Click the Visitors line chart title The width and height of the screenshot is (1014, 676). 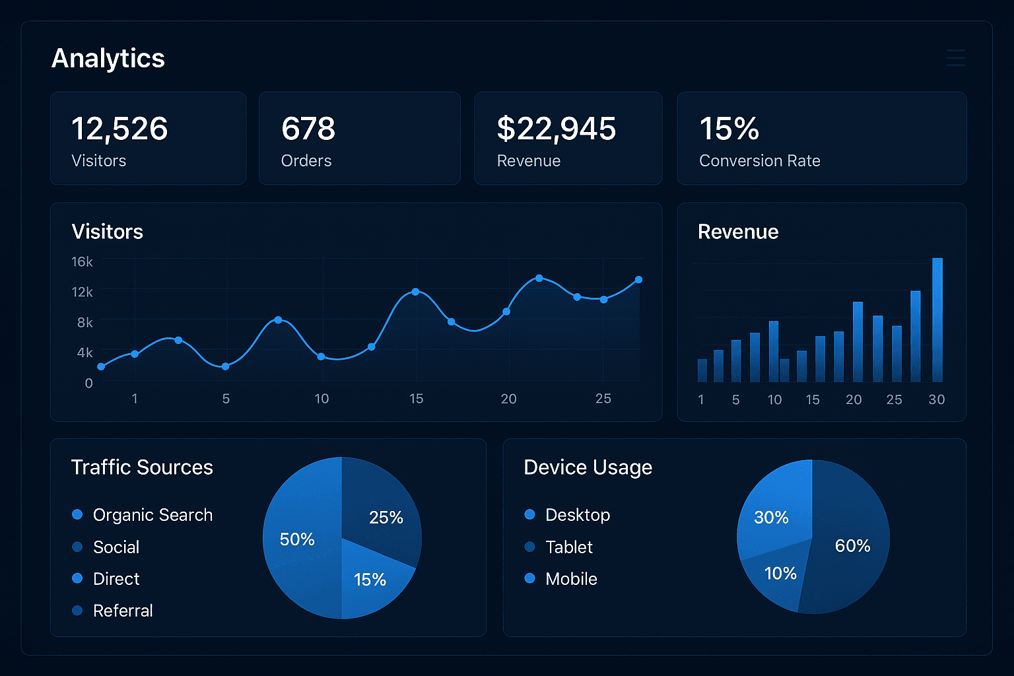(x=107, y=232)
